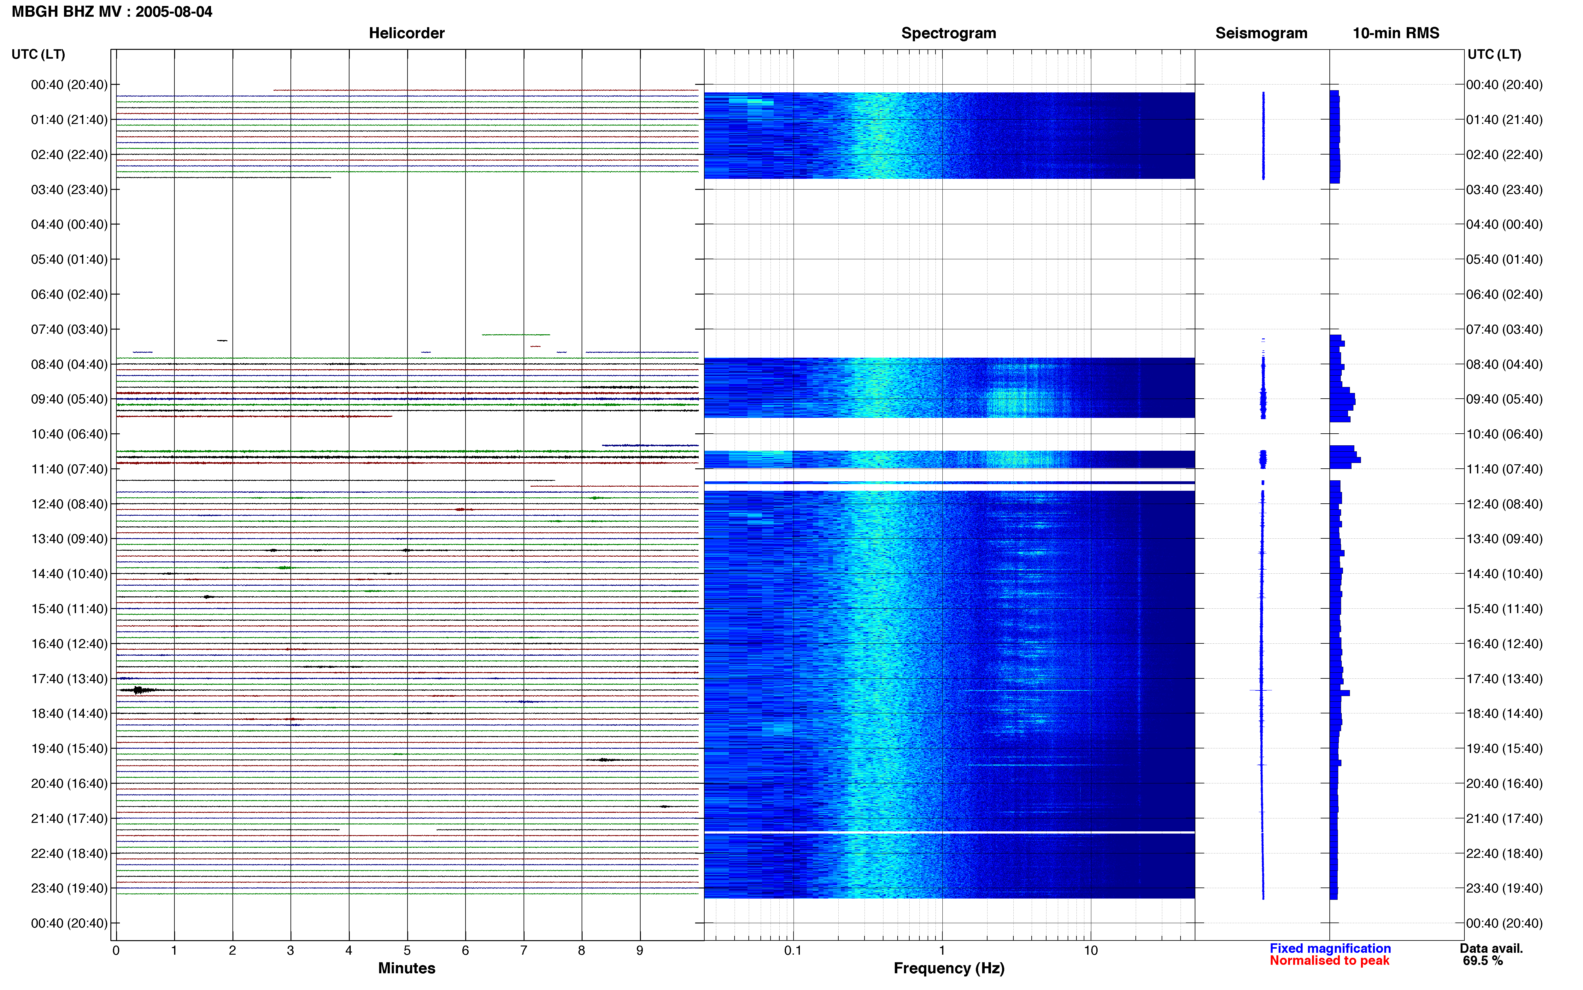Click the '3' tick on the Minutes axis
The height and width of the screenshot is (990, 1583).
(291, 950)
